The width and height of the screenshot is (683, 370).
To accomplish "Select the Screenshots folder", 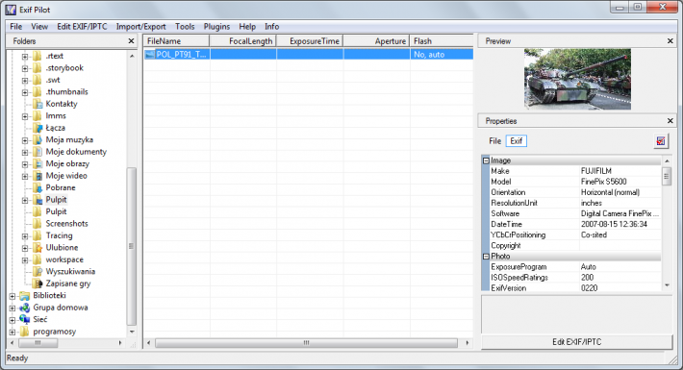I will click(66, 224).
